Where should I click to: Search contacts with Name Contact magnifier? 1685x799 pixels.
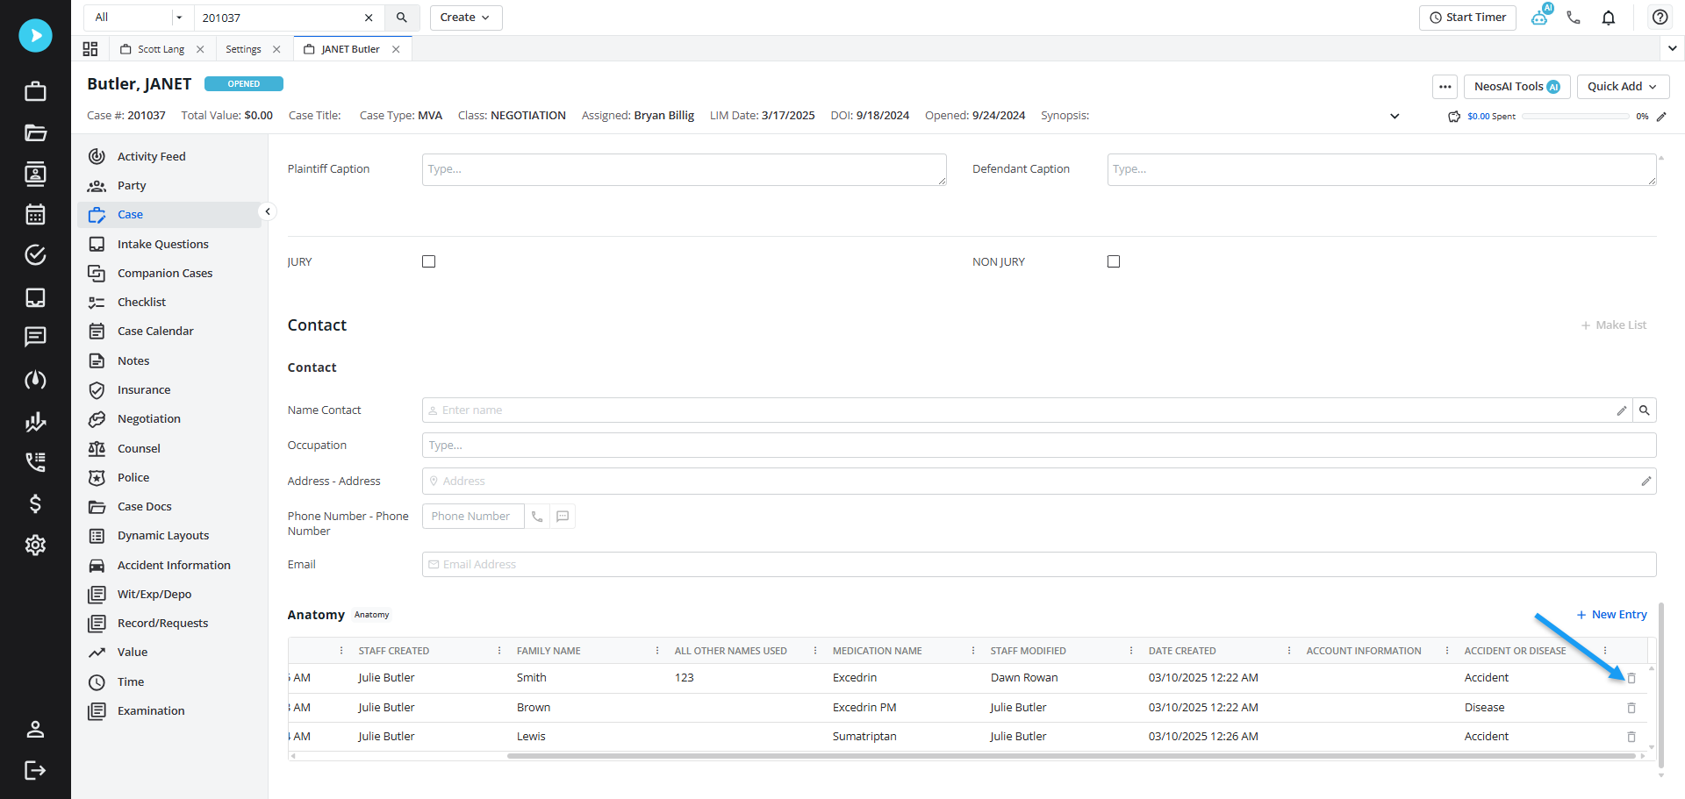tap(1645, 410)
